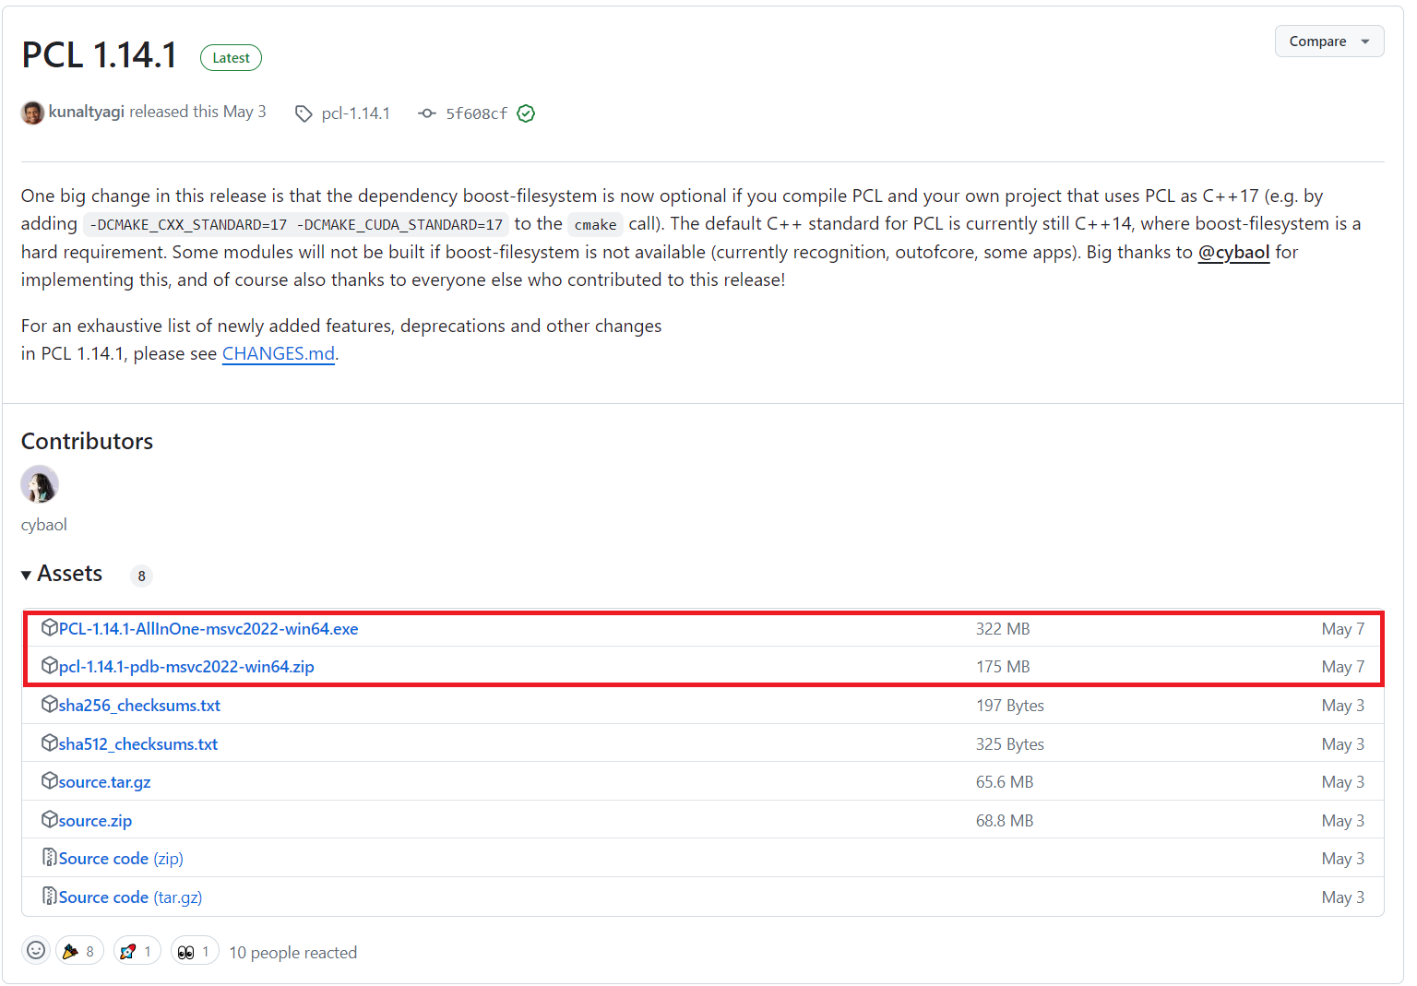Download sha512_checksums.txt
Image resolution: width=1417 pixels, height=986 pixels.
[x=138, y=744]
